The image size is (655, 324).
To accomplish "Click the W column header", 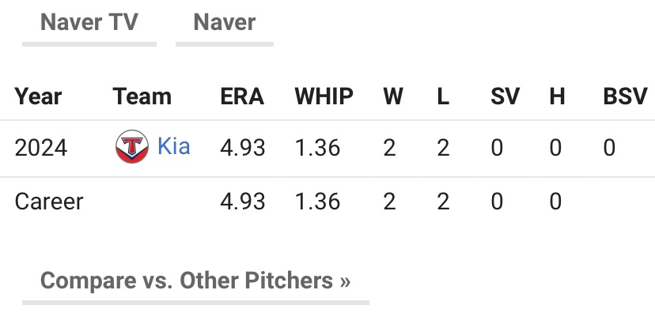I will tap(393, 96).
